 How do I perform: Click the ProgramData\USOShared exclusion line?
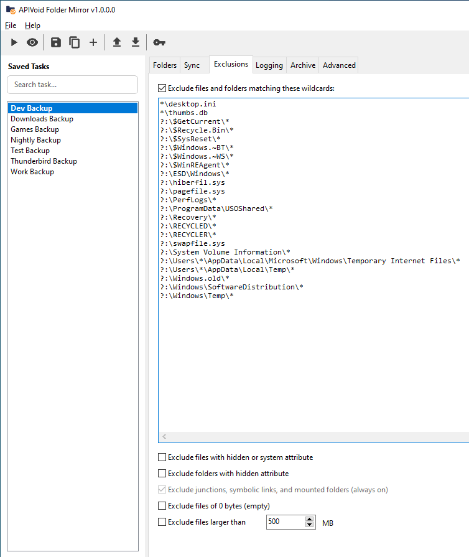click(x=216, y=208)
